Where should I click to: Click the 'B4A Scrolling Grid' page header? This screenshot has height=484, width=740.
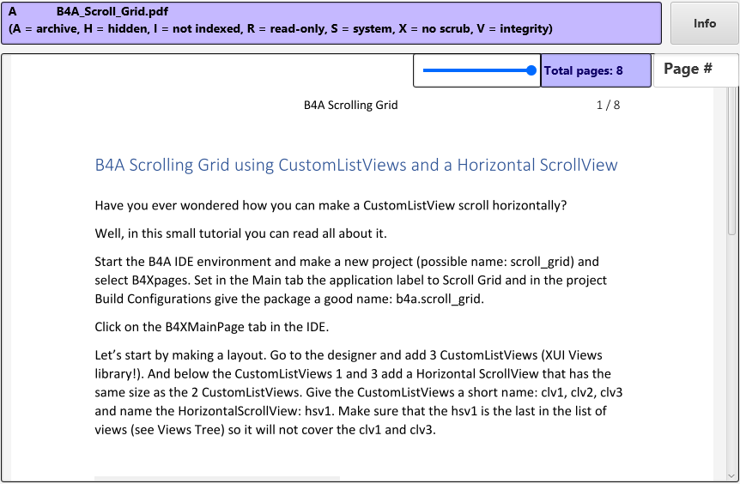[350, 105]
